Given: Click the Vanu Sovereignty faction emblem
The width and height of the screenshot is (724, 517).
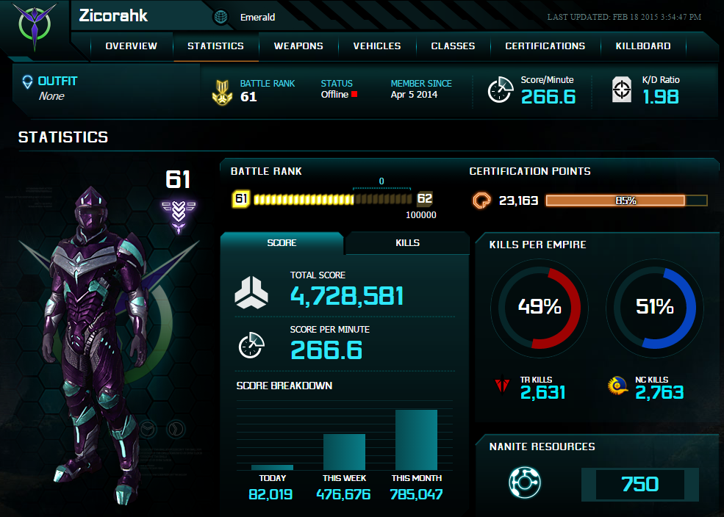Looking at the screenshot, I should (x=35, y=26).
